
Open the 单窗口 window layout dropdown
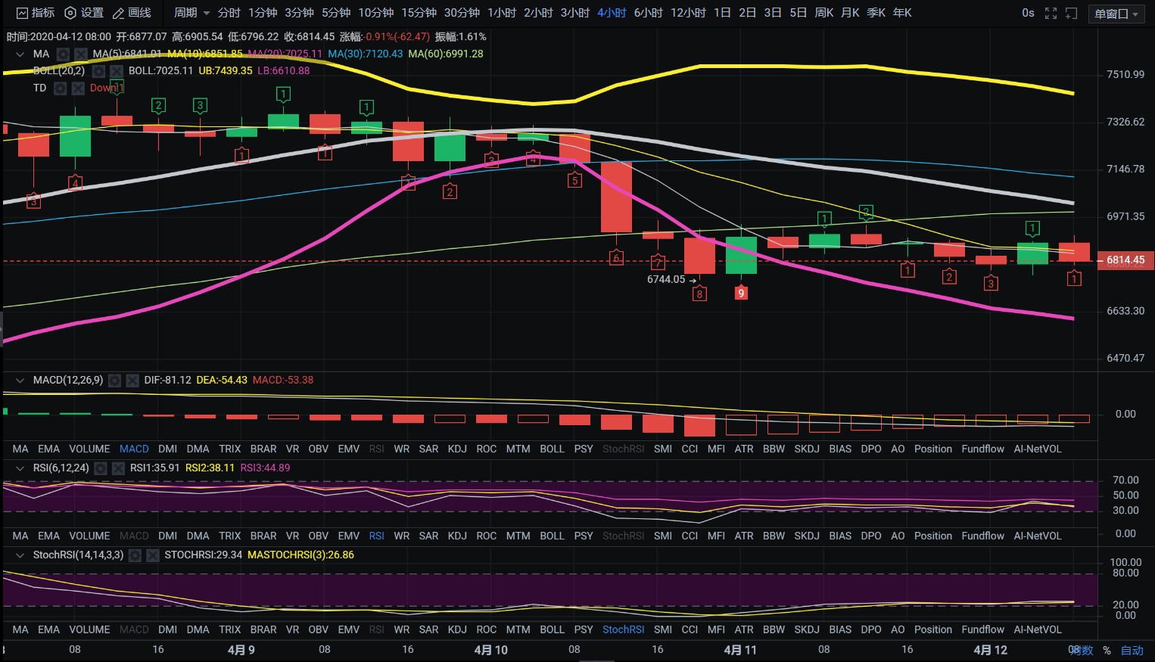(x=1116, y=13)
